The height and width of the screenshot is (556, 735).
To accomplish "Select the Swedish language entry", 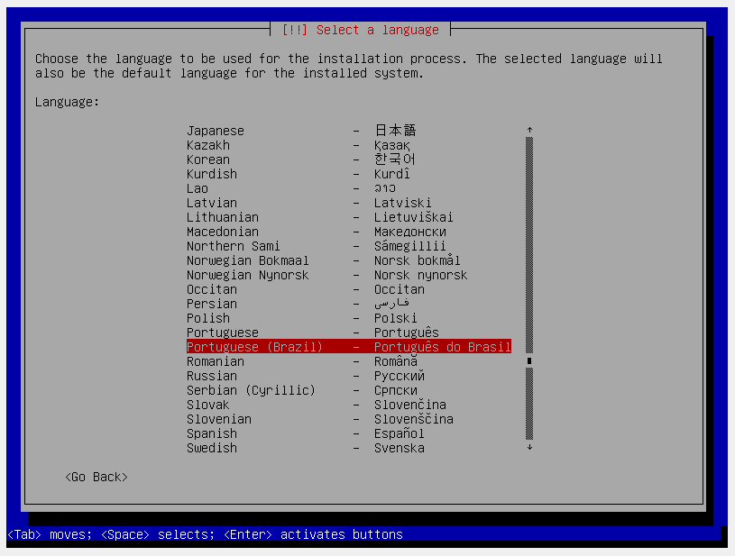I will click(349, 448).
